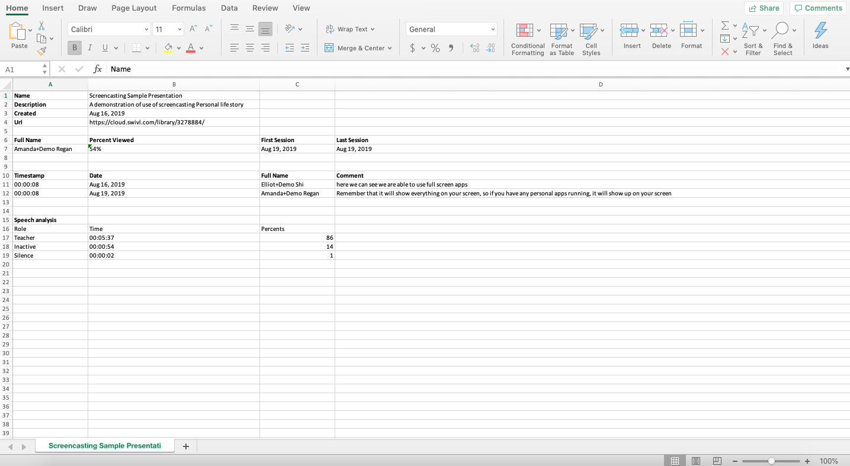Click the Cut scissors icon
Image resolution: width=850 pixels, height=466 pixels.
[41, 26]
